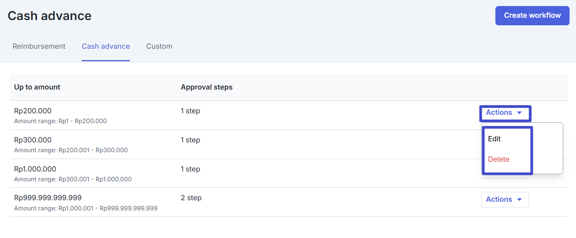Click the 2 step approval cell
The width and height of the screenshot is (576, 238).
coord(191,198)
